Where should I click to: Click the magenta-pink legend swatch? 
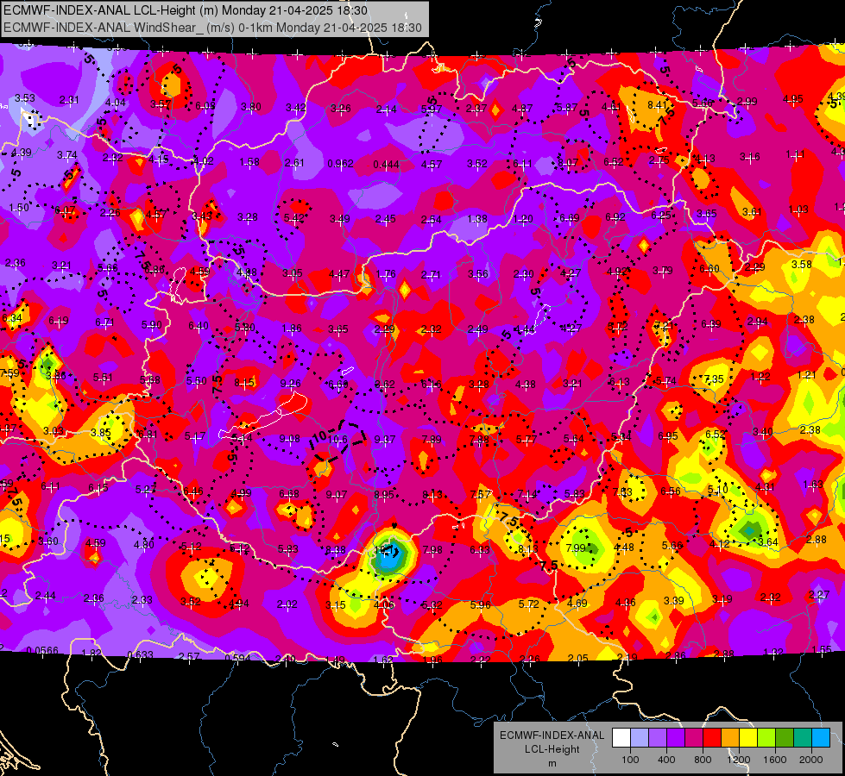[x=694, y=738]
